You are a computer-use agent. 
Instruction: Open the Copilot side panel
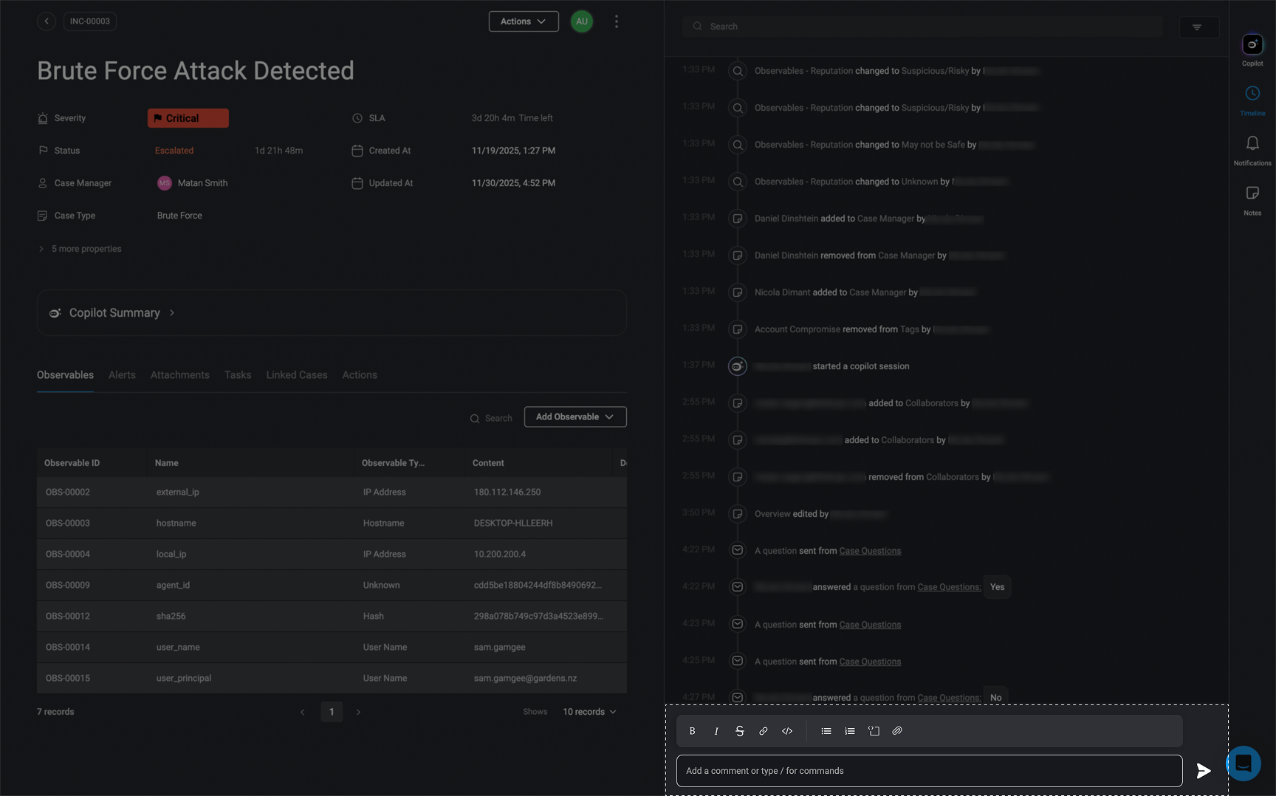pos(1252,45)
